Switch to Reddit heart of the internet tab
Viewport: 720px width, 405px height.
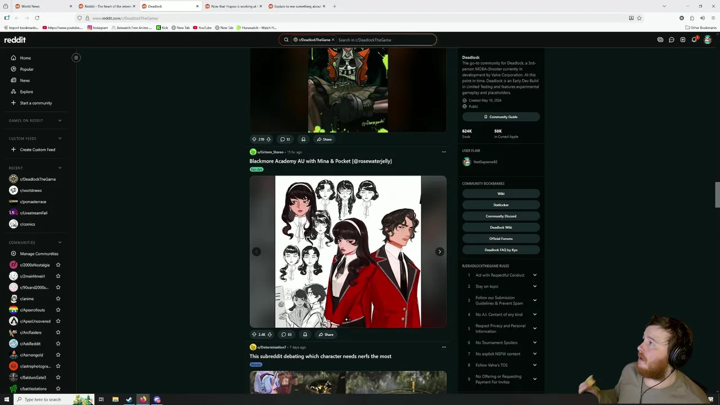tap(106, 6)
